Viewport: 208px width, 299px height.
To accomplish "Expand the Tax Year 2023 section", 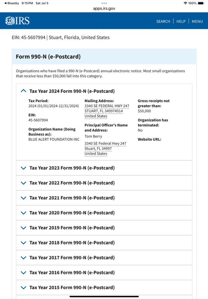I will click(x=23, y=168).
